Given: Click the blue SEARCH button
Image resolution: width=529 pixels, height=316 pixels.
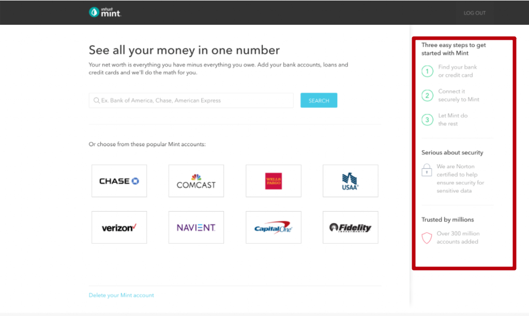Looking at the screenshot, I should click(319, 100).
